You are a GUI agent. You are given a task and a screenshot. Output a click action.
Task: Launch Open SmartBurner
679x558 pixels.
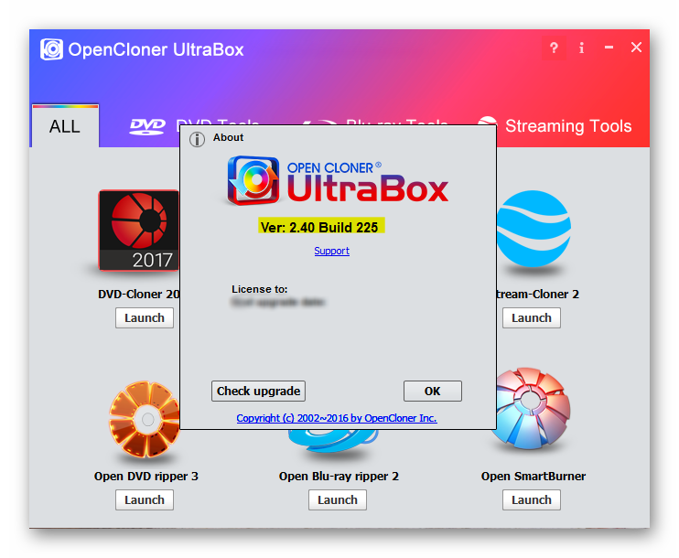(x=532, y=500)
